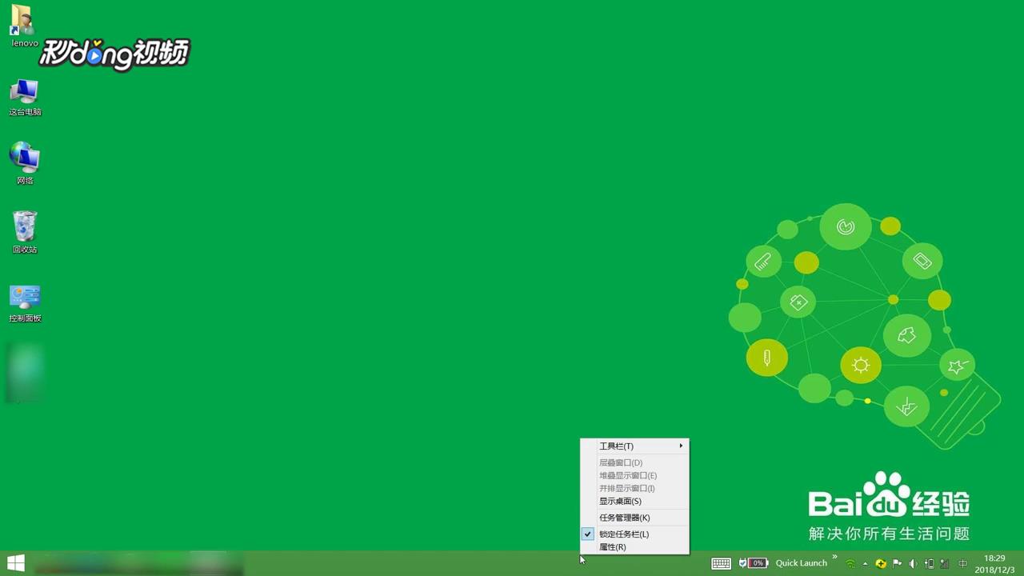Screen dimensions: 1024x576
Task: Click the yellow shield plus tray icon
Action: point(881,564)
